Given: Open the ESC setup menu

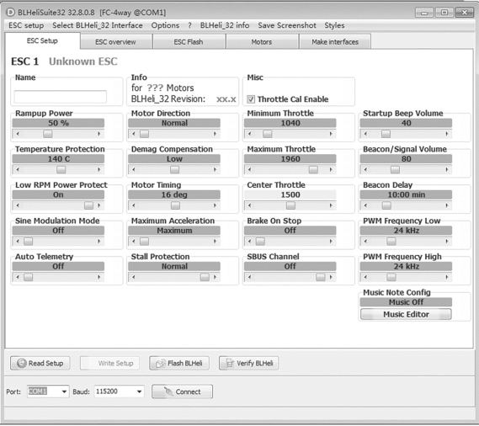Looking at the screenshot, I should click(x=26, y=25).
